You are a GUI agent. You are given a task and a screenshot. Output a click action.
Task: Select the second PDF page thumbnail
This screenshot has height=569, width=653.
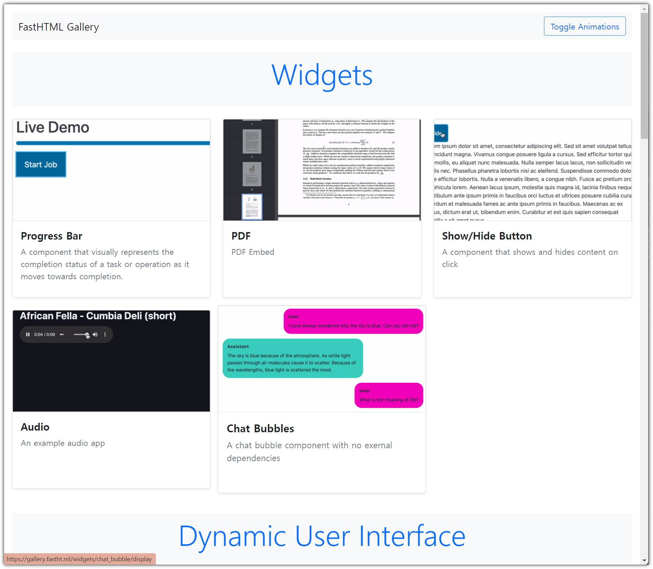pyautogui.click(x=252, y=174)
